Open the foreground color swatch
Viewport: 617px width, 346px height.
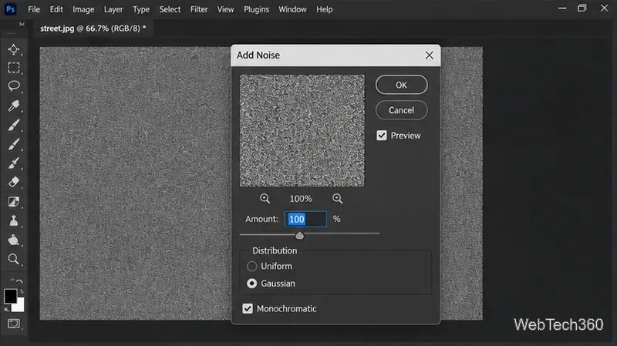tap(10, 296)
